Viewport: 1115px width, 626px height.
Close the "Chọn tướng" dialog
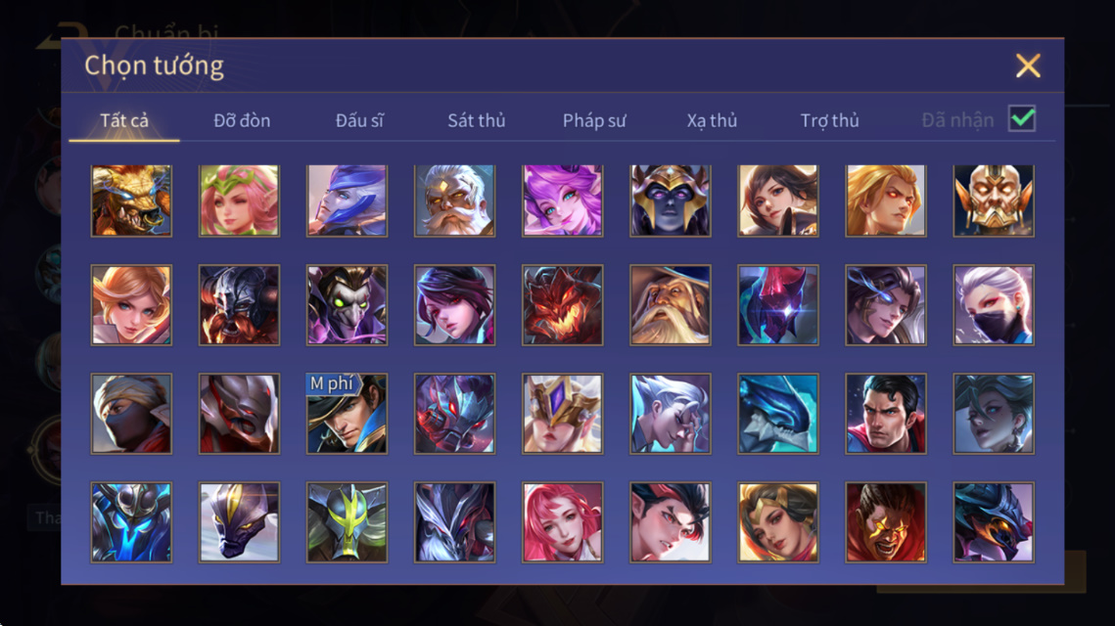pyautogui.click(x=1028, y=66)
